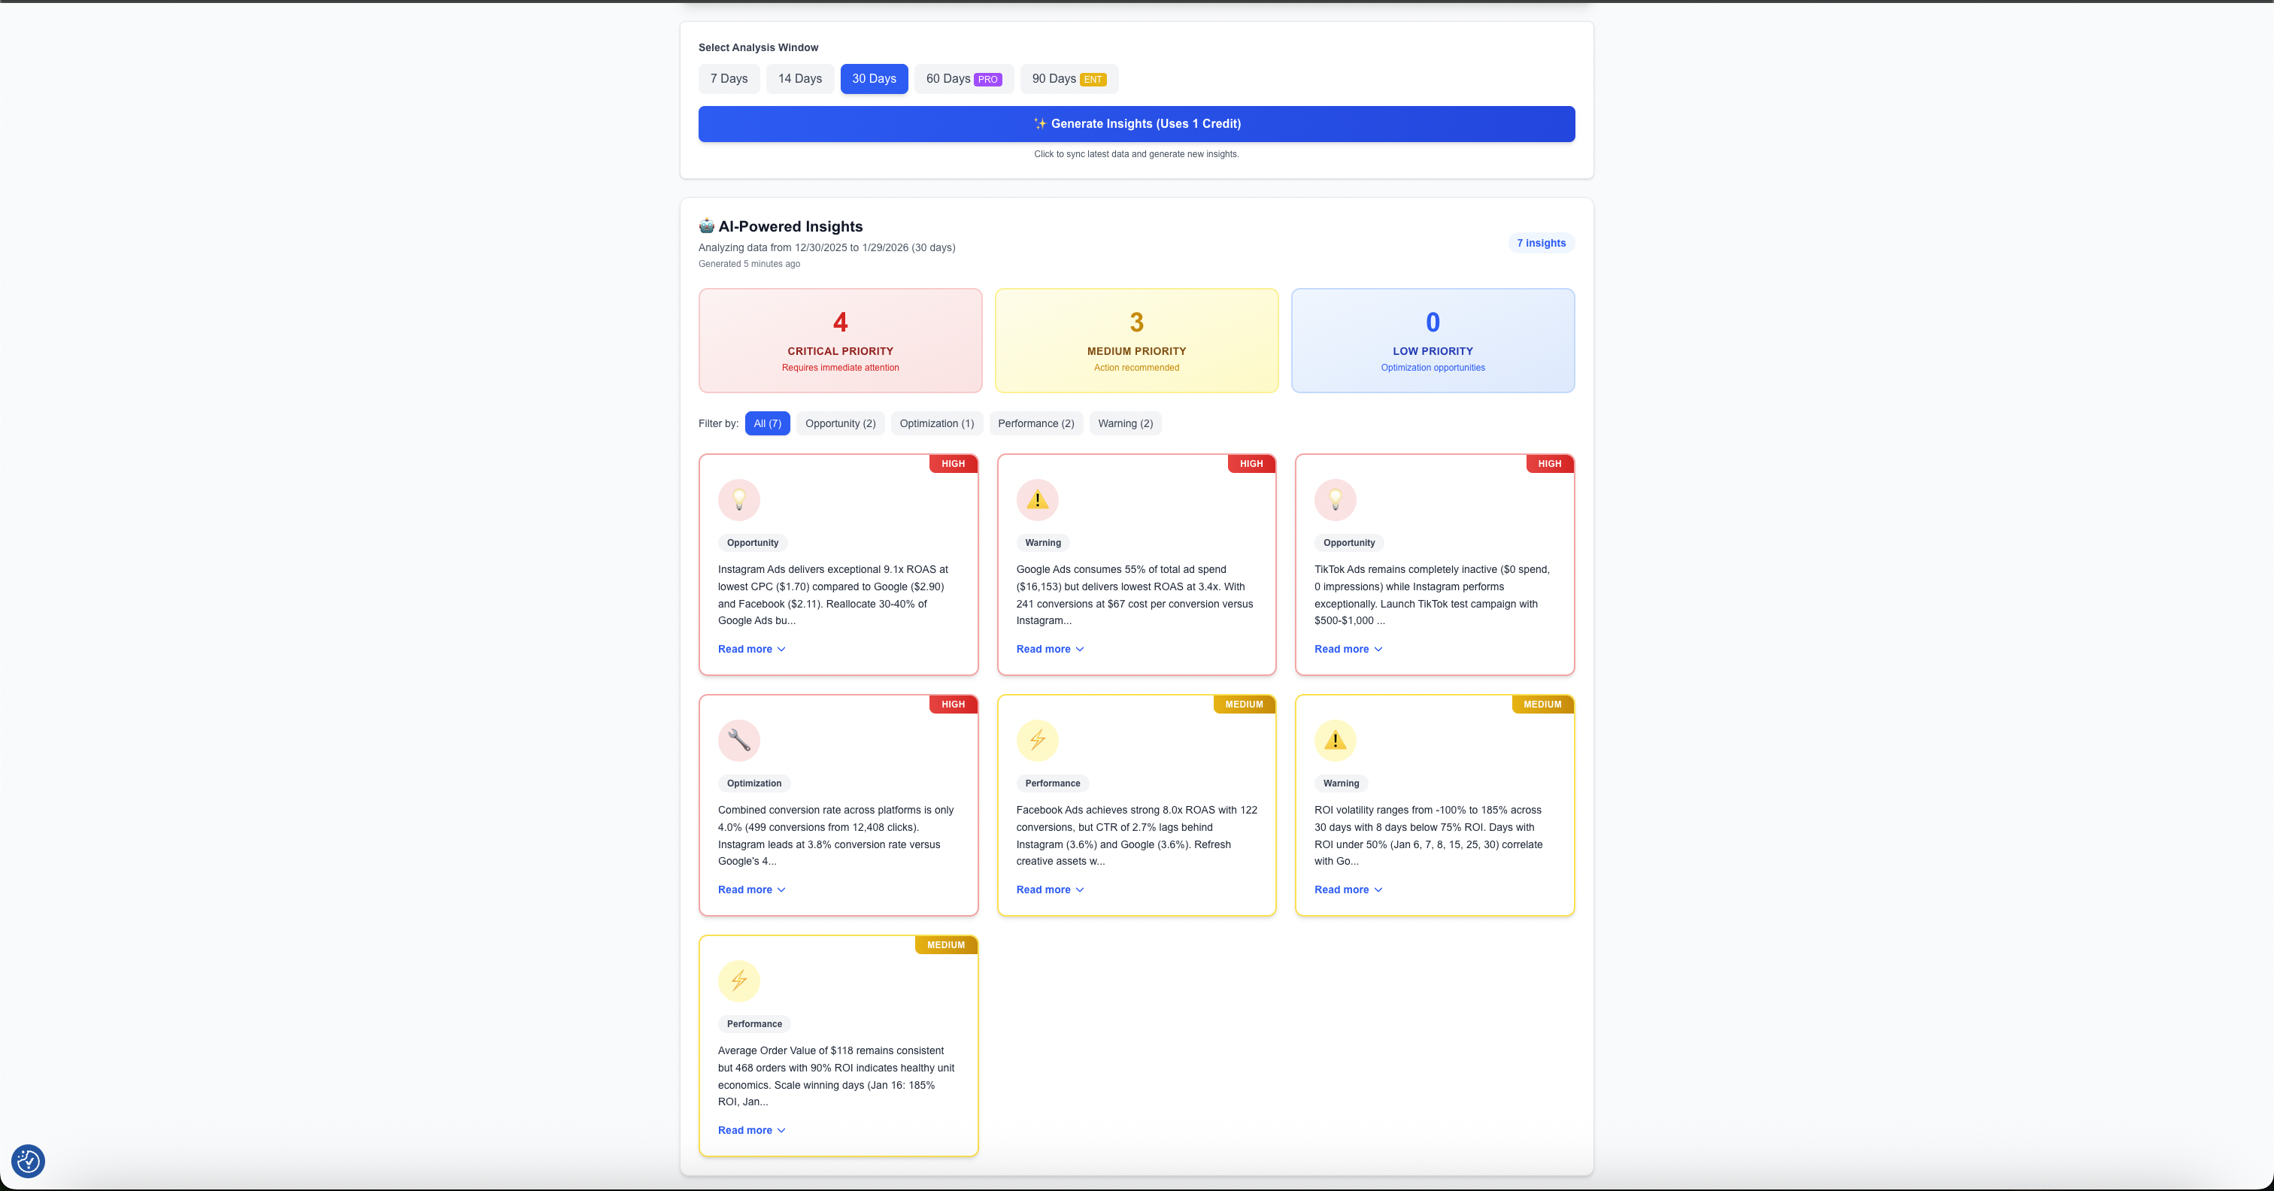
Task: Click the Opportunity lightbulb icon on Instagram Ads card
Action: tap(739, 500)
